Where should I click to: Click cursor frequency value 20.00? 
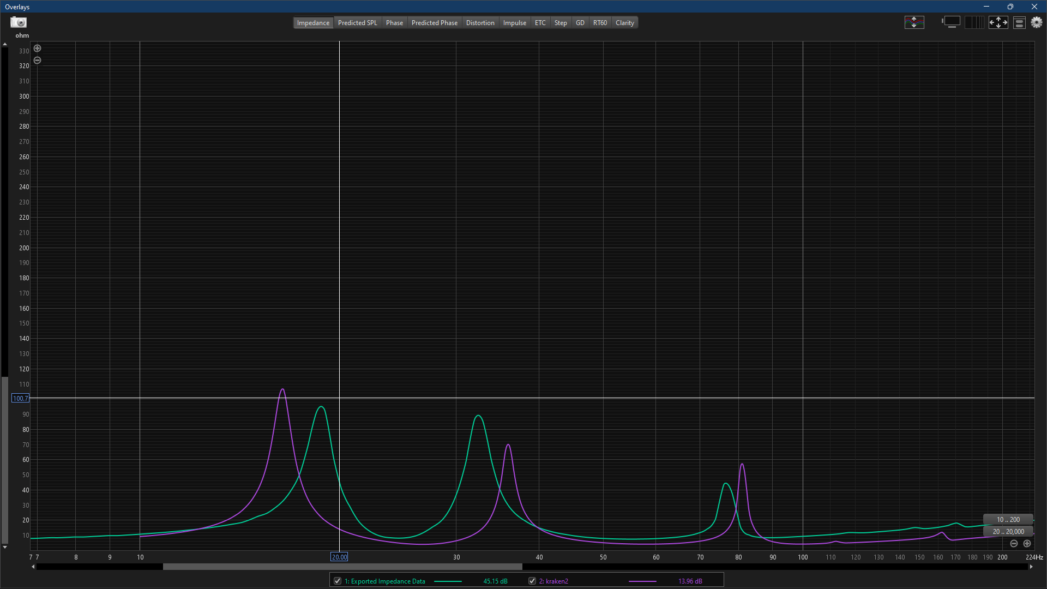point(339,557)
